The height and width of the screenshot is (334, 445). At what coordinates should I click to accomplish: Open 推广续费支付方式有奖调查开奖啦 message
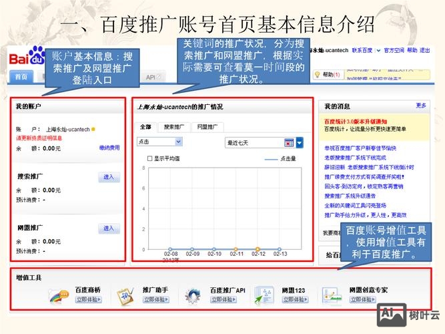364,177
